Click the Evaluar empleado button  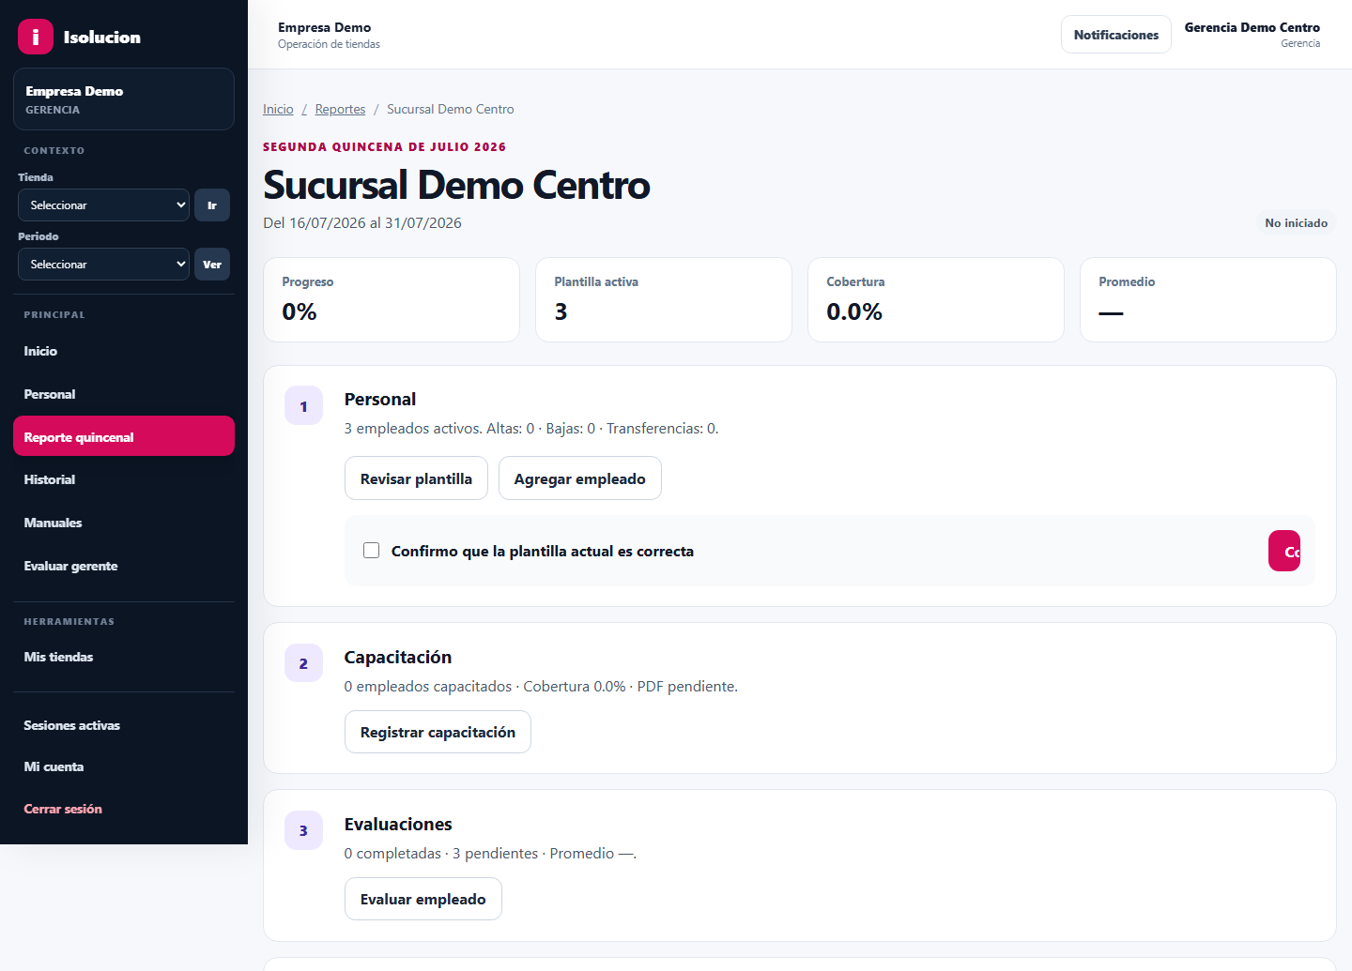click(422, 899)
